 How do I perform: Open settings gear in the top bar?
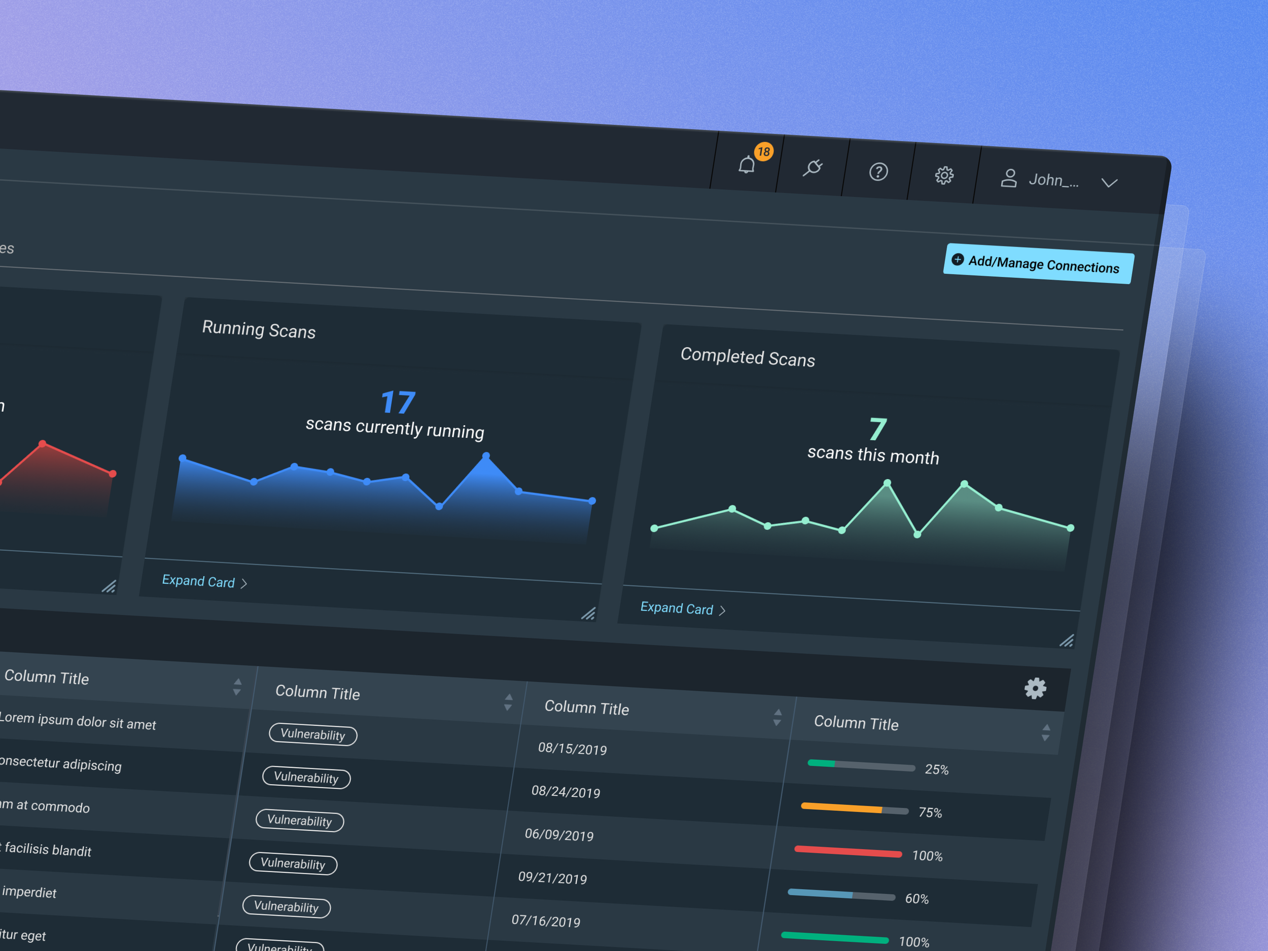click(x=944, y=175)
